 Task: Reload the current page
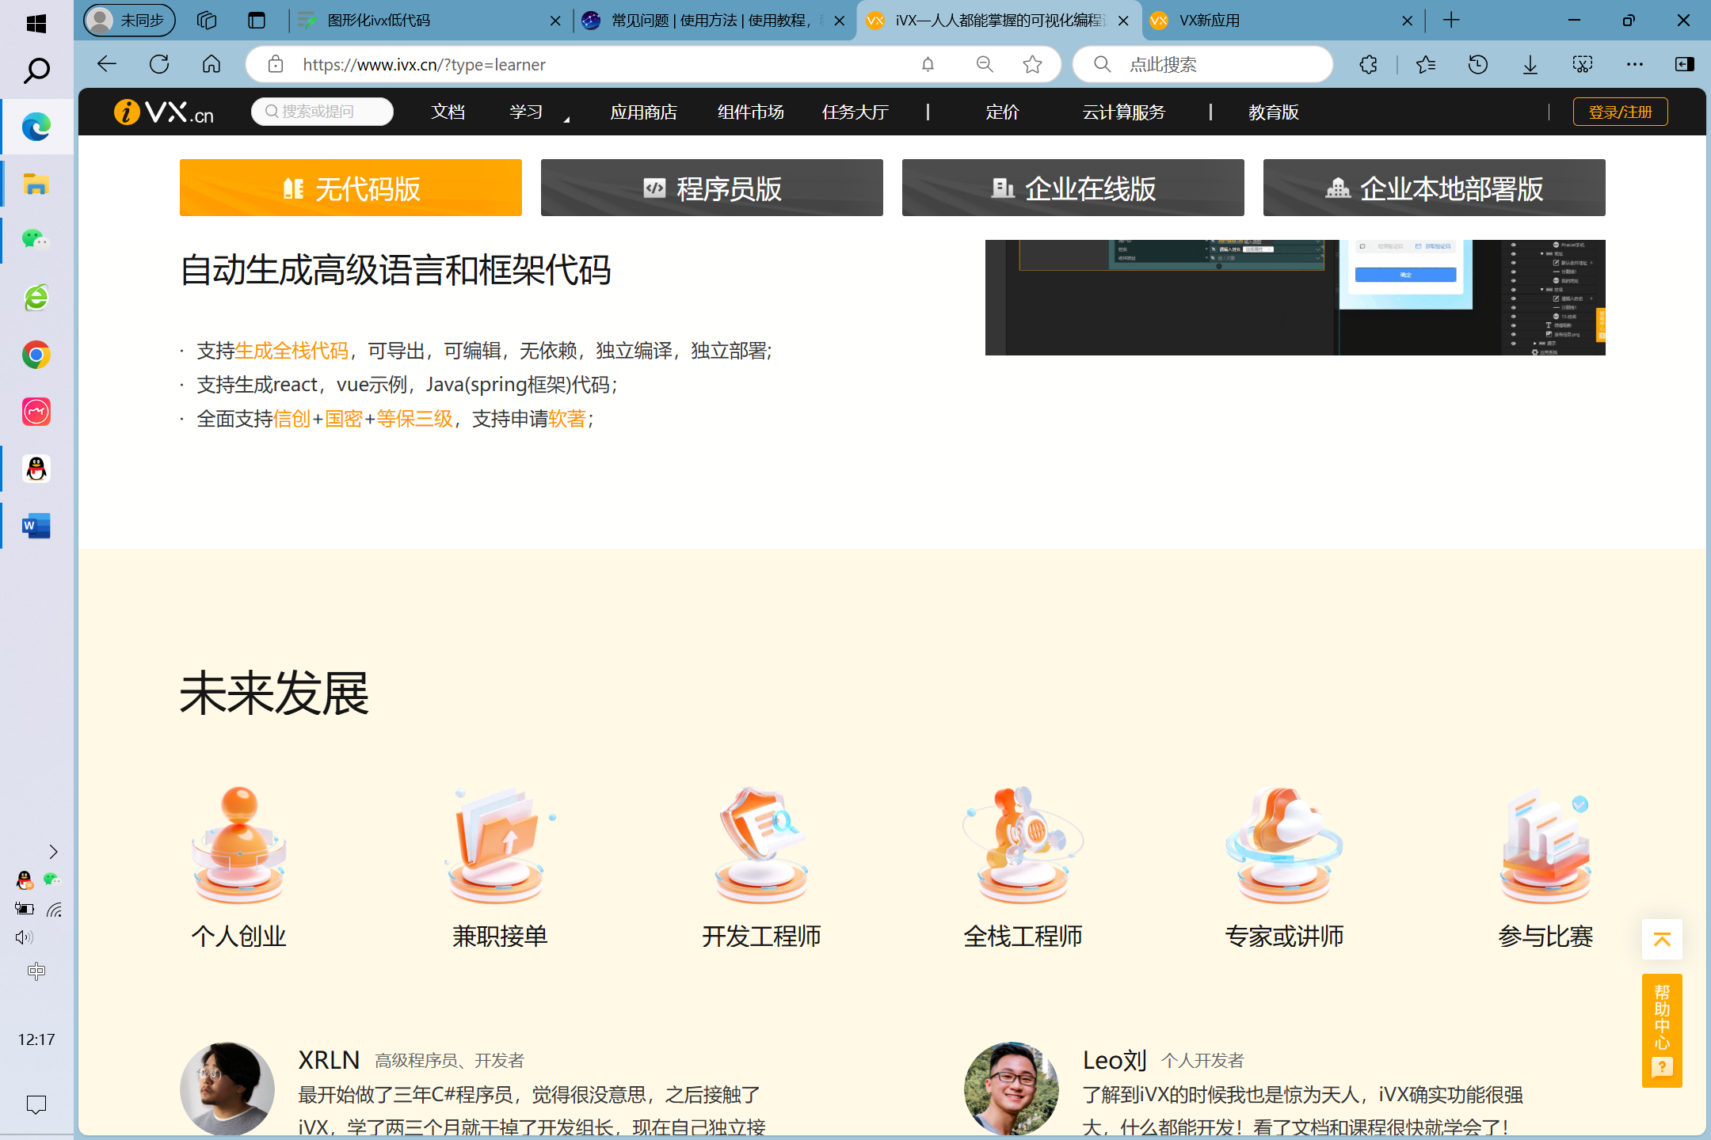[x=159, y=64]
